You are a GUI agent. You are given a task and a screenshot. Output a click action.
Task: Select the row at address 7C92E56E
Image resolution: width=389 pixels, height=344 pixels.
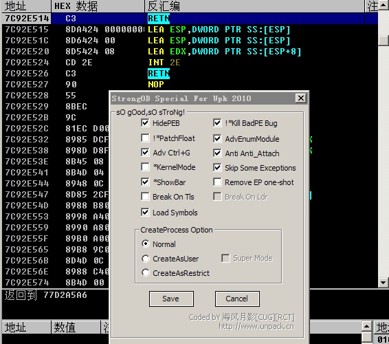tap(55, 272)
